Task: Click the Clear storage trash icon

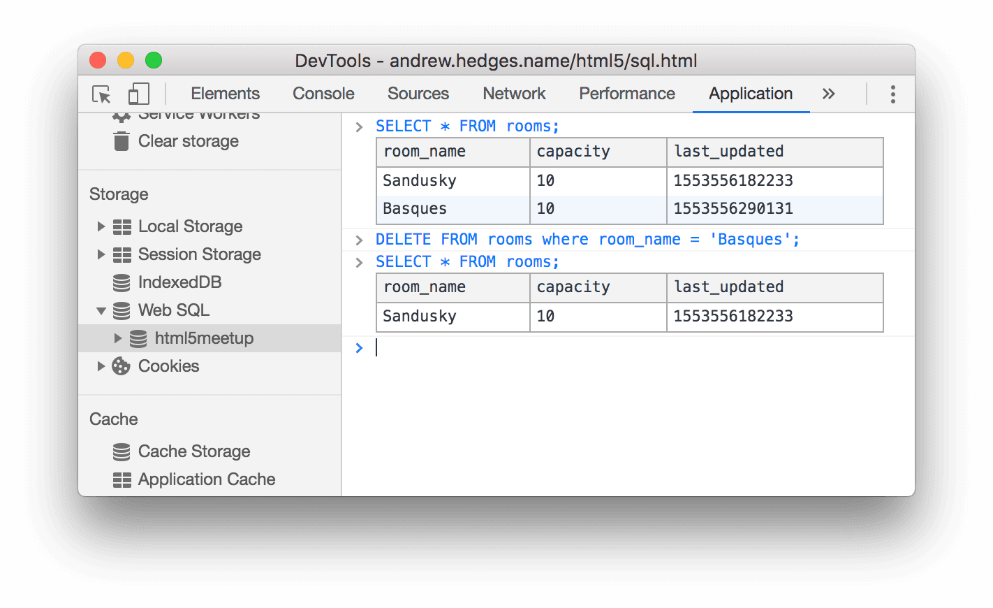Action: click(121, 140)
